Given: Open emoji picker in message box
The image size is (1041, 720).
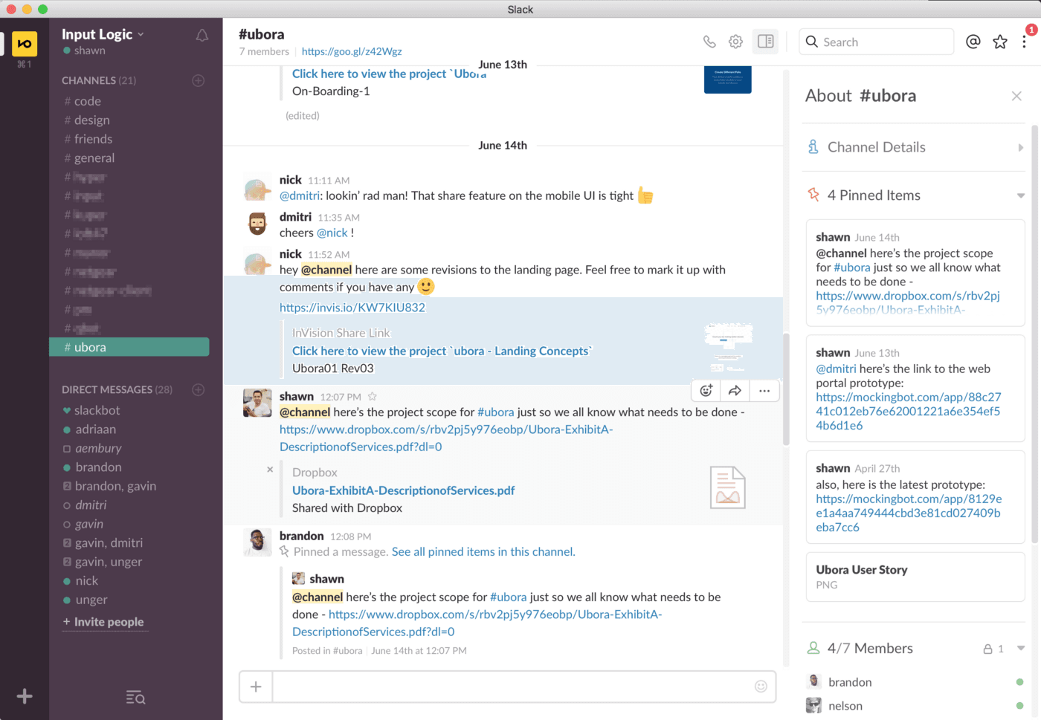Looking at the screenshot, I should [x=761, y=687].
